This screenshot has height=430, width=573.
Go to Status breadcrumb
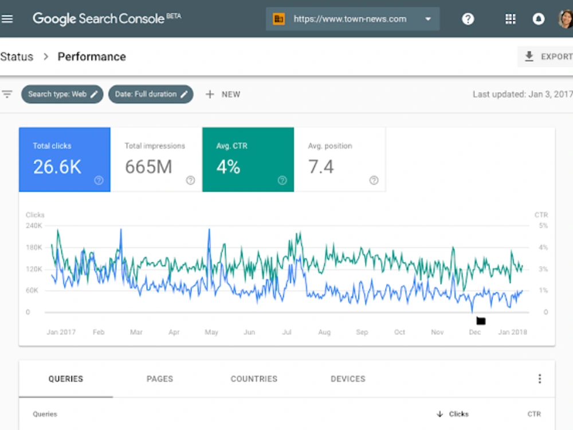(17, 57)
